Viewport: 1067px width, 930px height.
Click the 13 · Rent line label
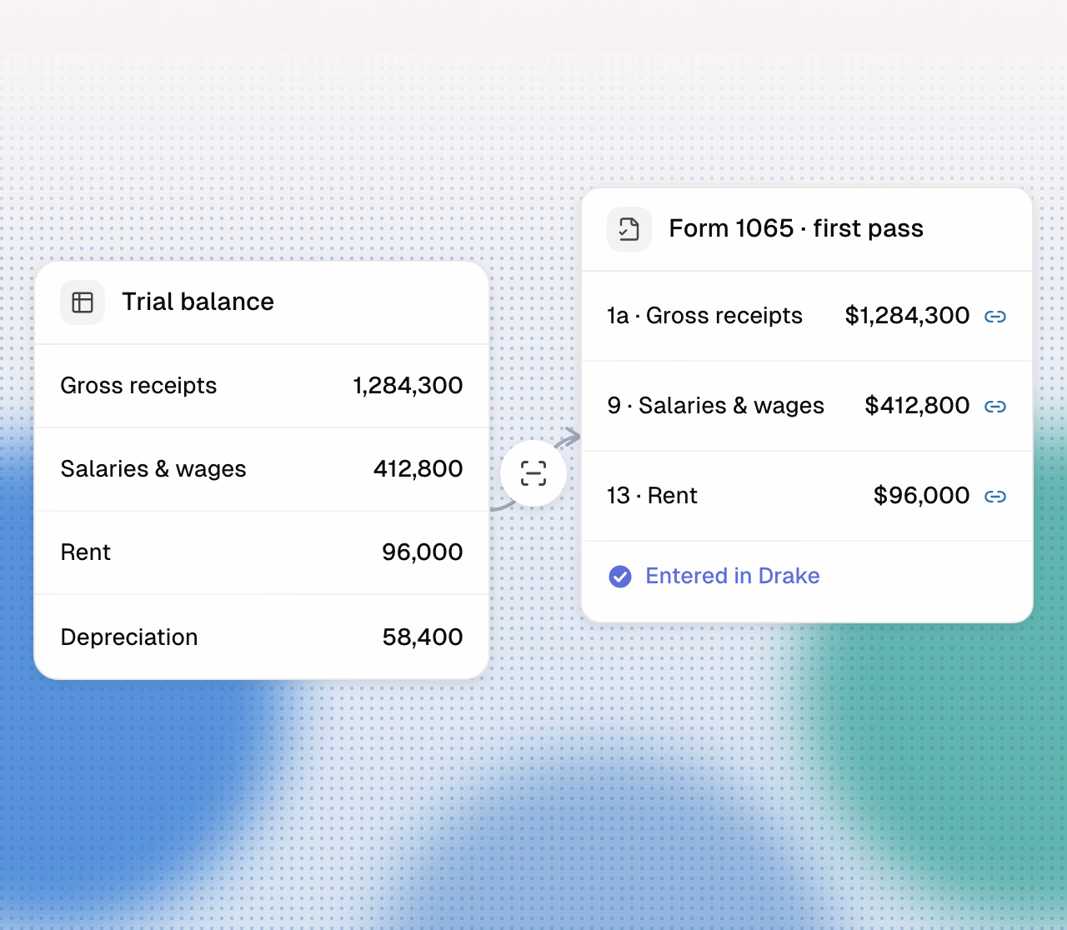click(x=652, y=496)
